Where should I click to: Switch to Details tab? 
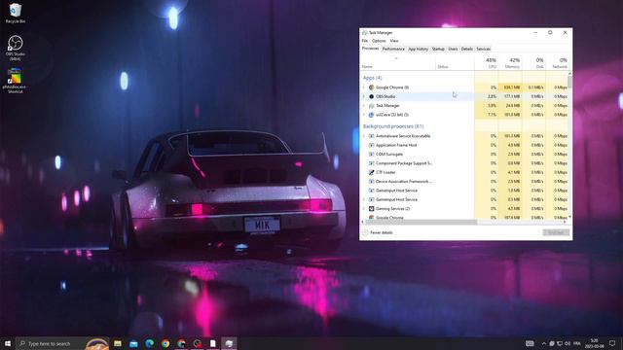click(x=467, y=49)
